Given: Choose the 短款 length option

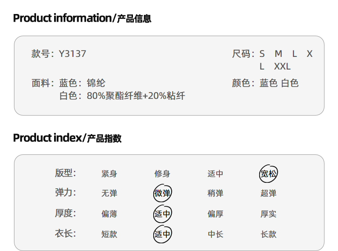Looking at the screenshot, I should (x=109, y=234).
